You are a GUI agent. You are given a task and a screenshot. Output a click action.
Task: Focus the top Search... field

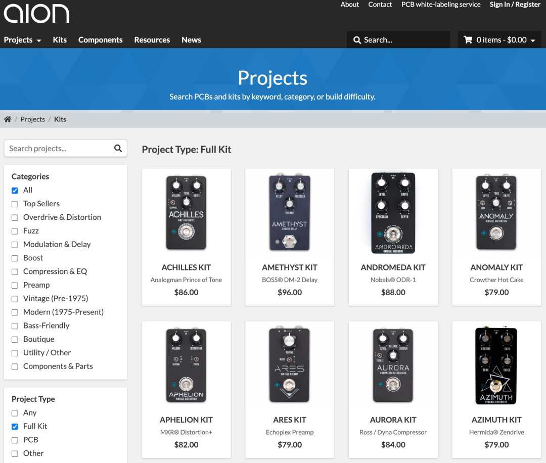[x=398, y=40]
